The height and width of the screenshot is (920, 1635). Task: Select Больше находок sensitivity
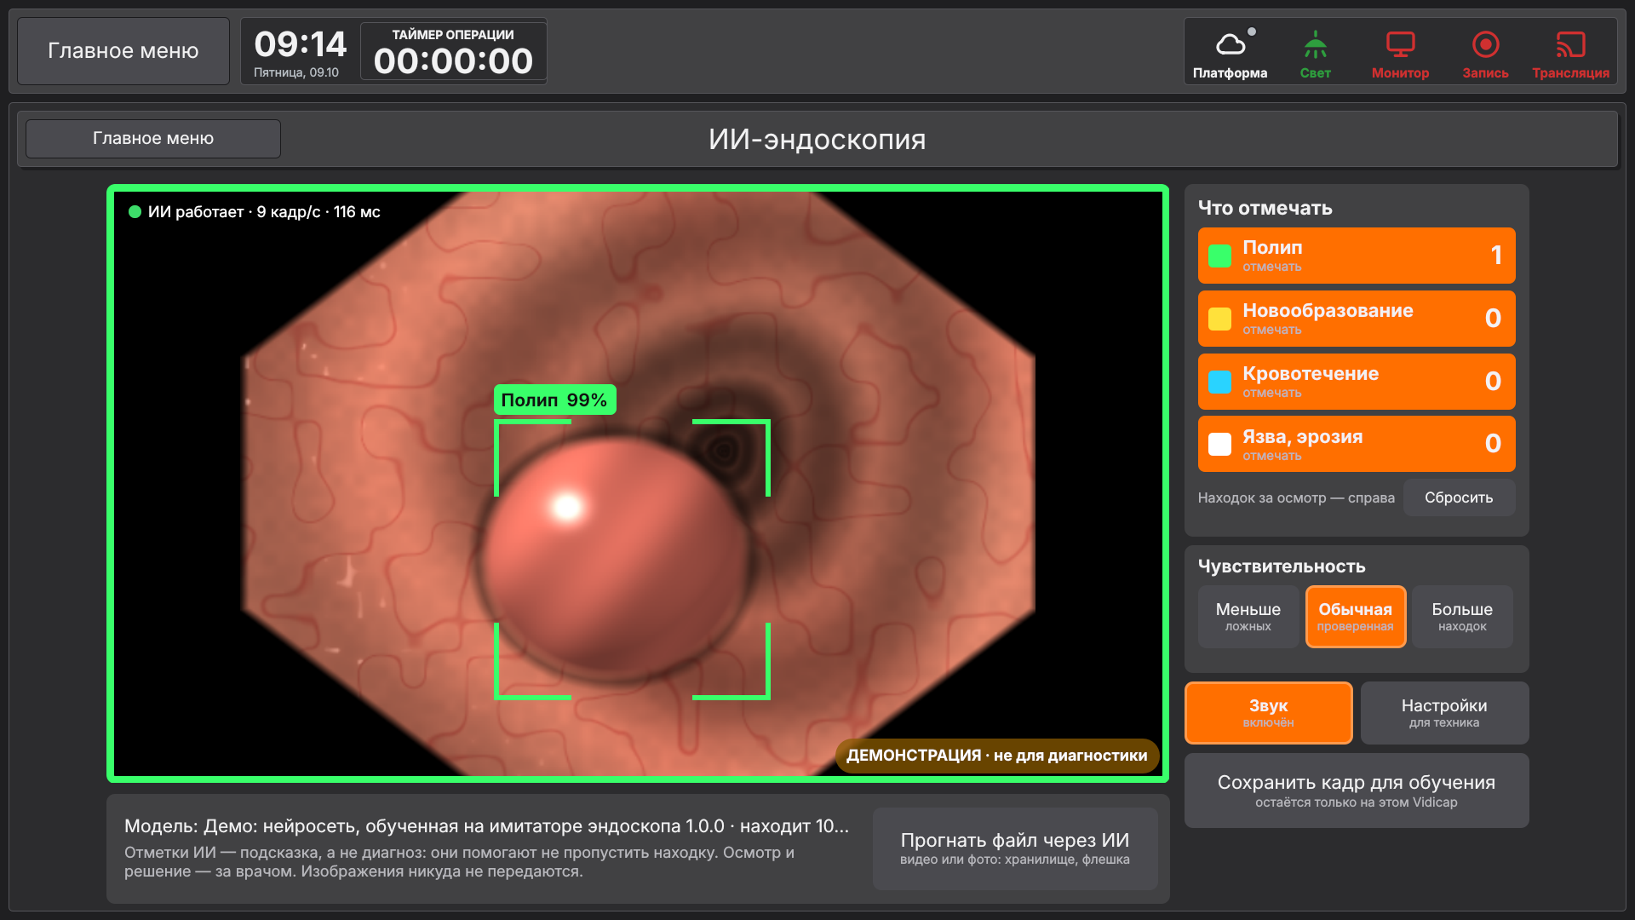pos(1462,617)
